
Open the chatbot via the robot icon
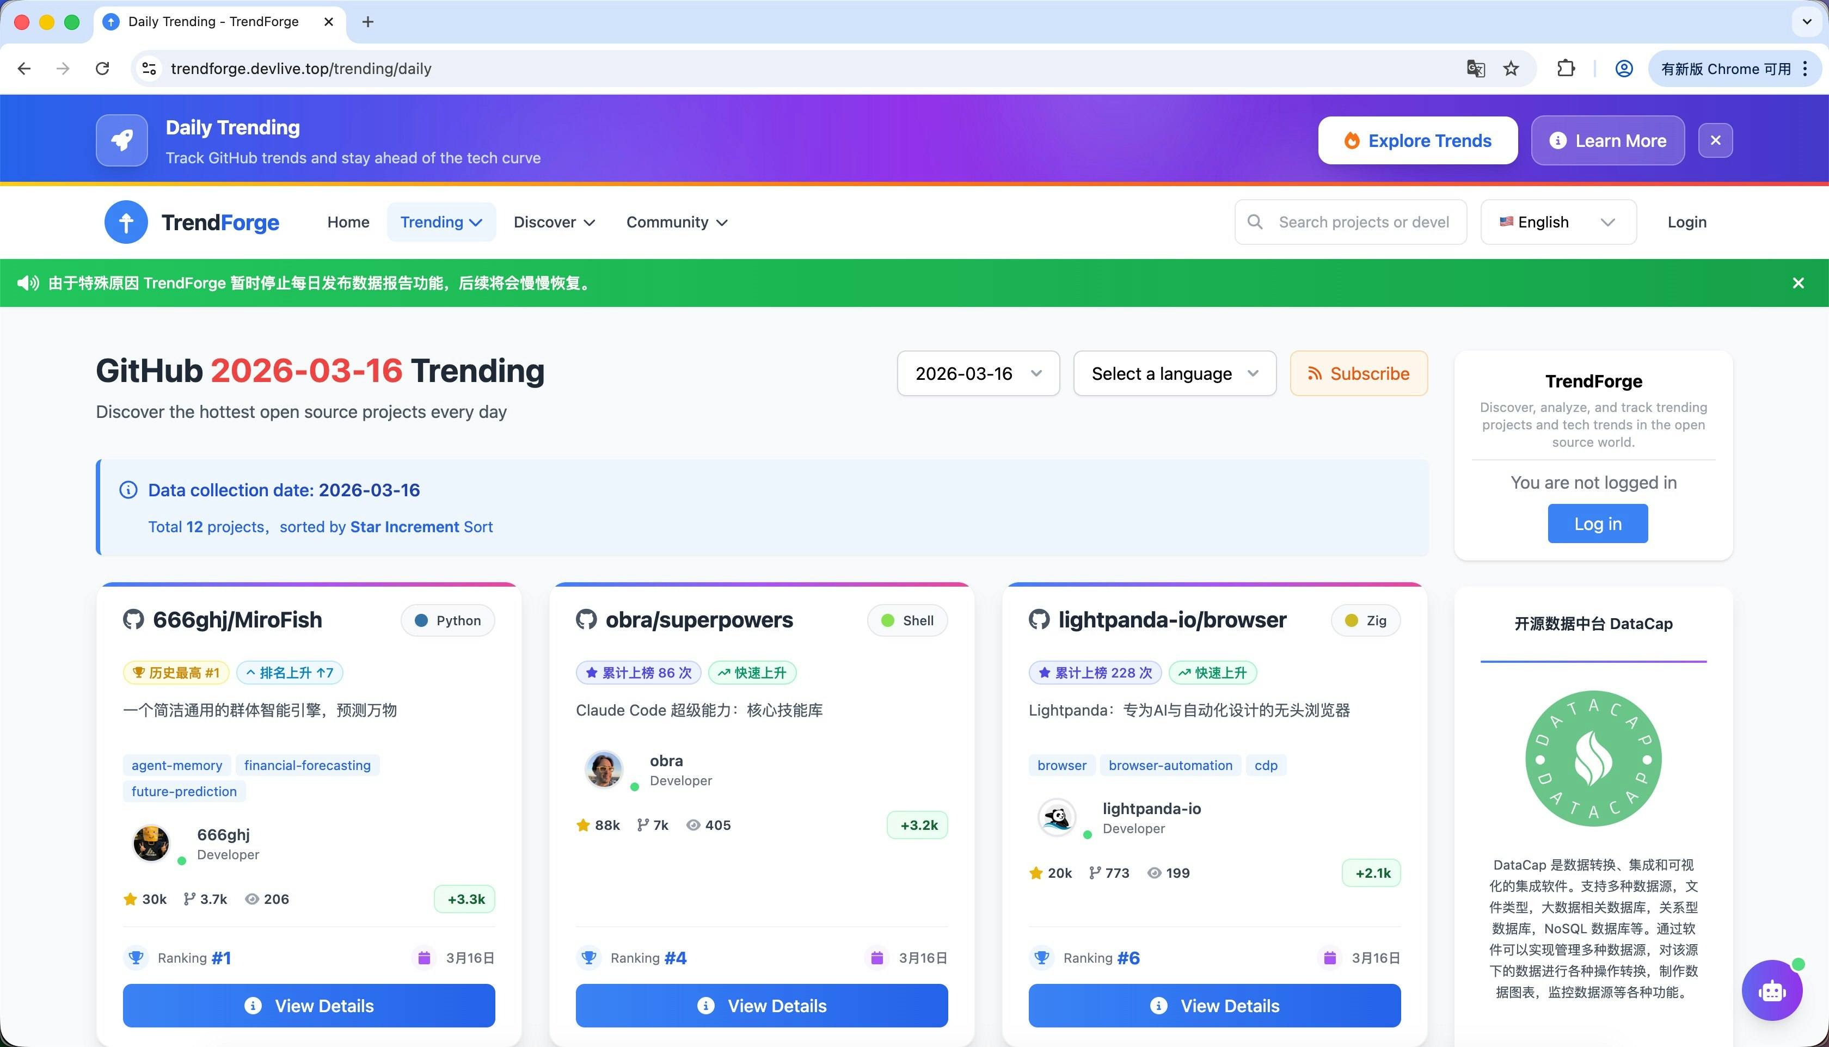pos(1772,990)
